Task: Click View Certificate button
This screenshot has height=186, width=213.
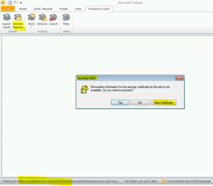Action: tap(163, 103)
